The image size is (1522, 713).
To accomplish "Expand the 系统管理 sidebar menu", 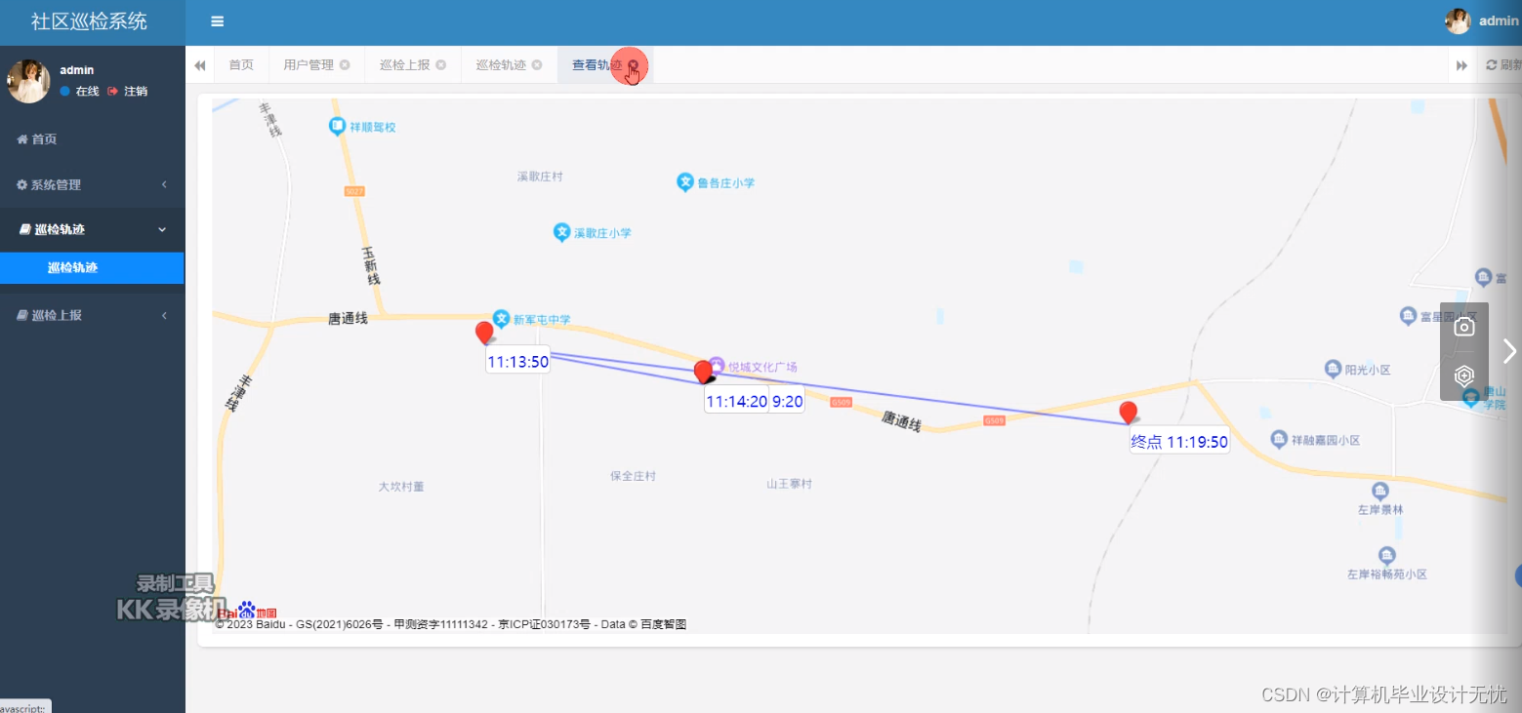I will 92,185.
